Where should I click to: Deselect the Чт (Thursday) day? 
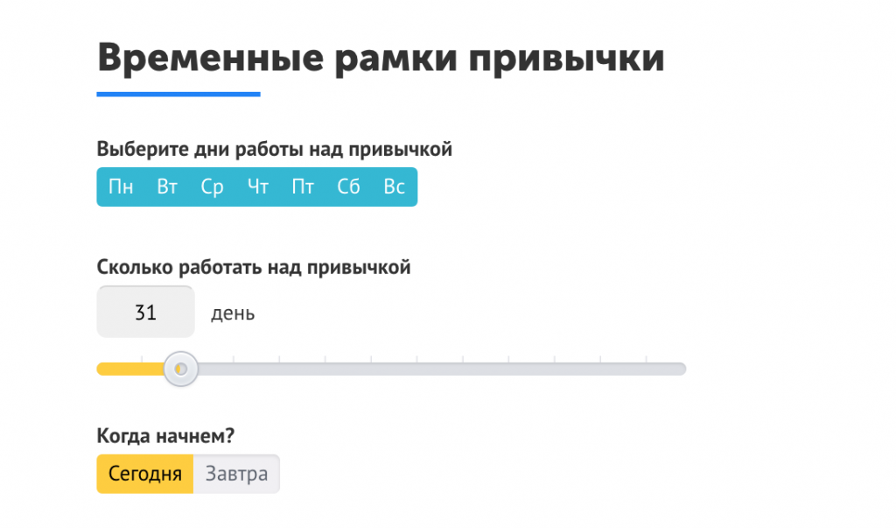[258, 187]
